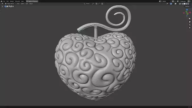The width and height of the screenshot is (192, 108).
Task: Open the transform pivot point dropdown
Action: (93, 4)
